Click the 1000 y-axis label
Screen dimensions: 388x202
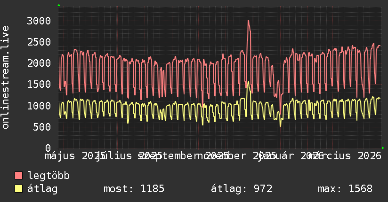[39, 106]
